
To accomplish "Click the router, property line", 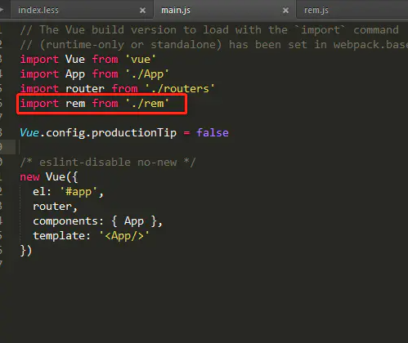I will (56, 207).
